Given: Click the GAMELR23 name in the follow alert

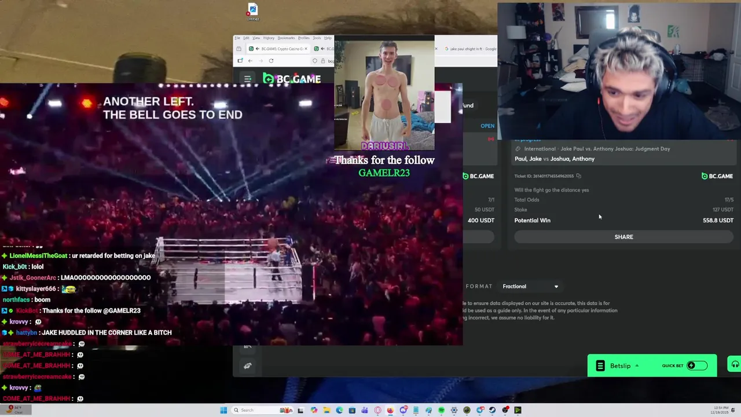Looking at the screenshot, I should pos(384,173).
